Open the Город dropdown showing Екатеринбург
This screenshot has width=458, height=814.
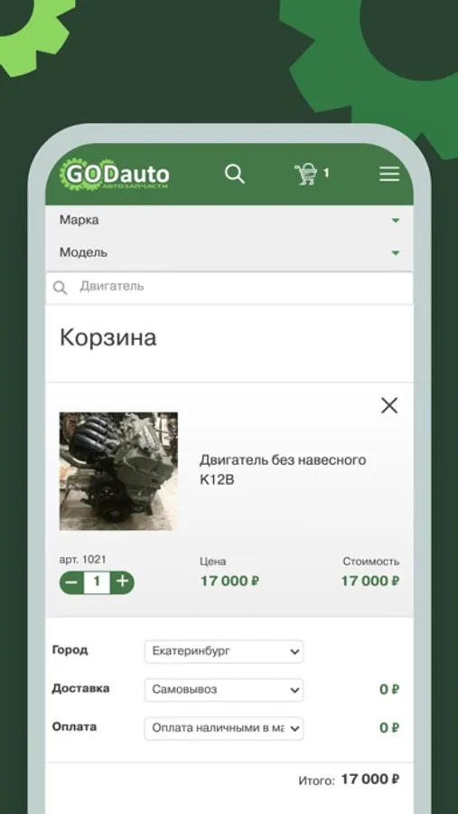(224, 651)
